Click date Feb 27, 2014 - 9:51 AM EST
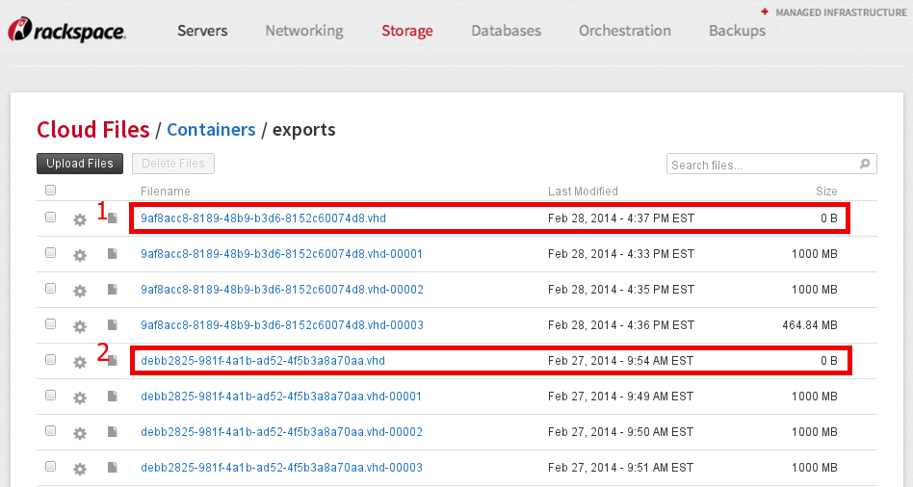913x487 pixels. coord(620,467)
